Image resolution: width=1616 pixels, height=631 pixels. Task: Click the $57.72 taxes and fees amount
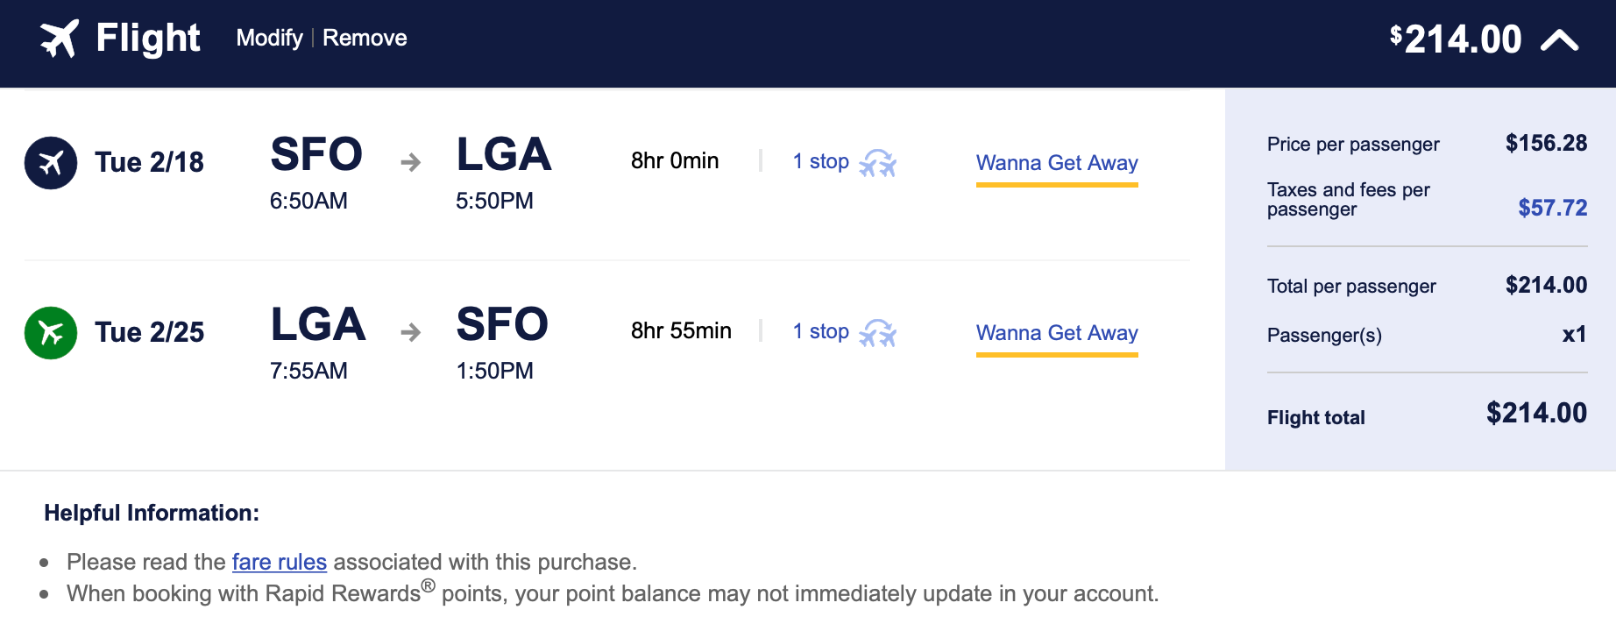(1552, 208)
